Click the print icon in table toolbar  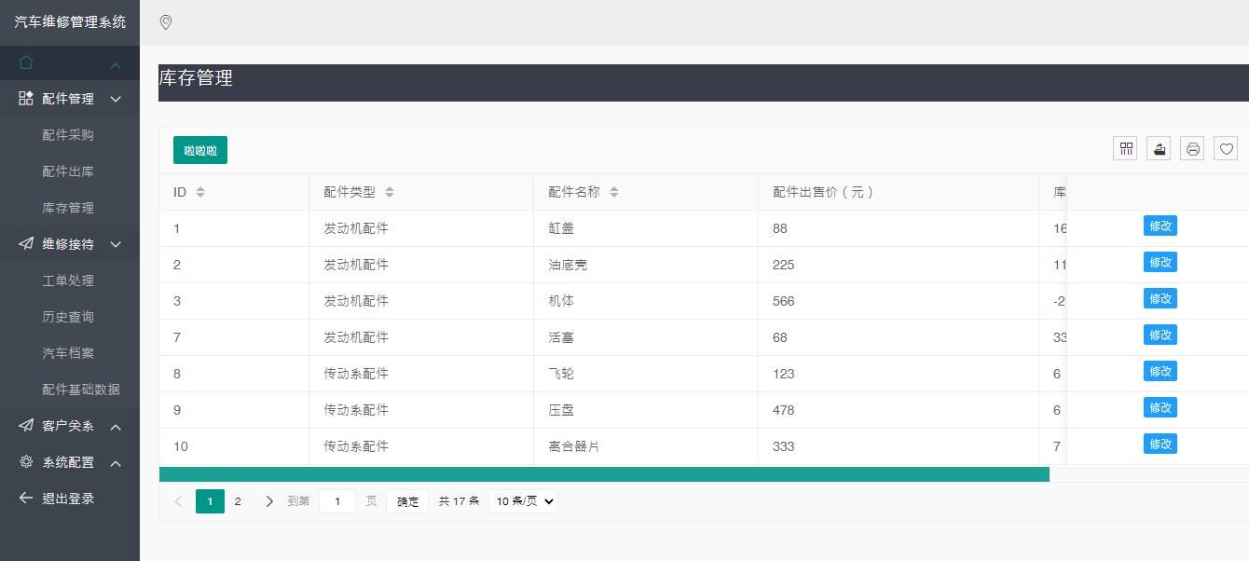click(x=1192, y=148)
